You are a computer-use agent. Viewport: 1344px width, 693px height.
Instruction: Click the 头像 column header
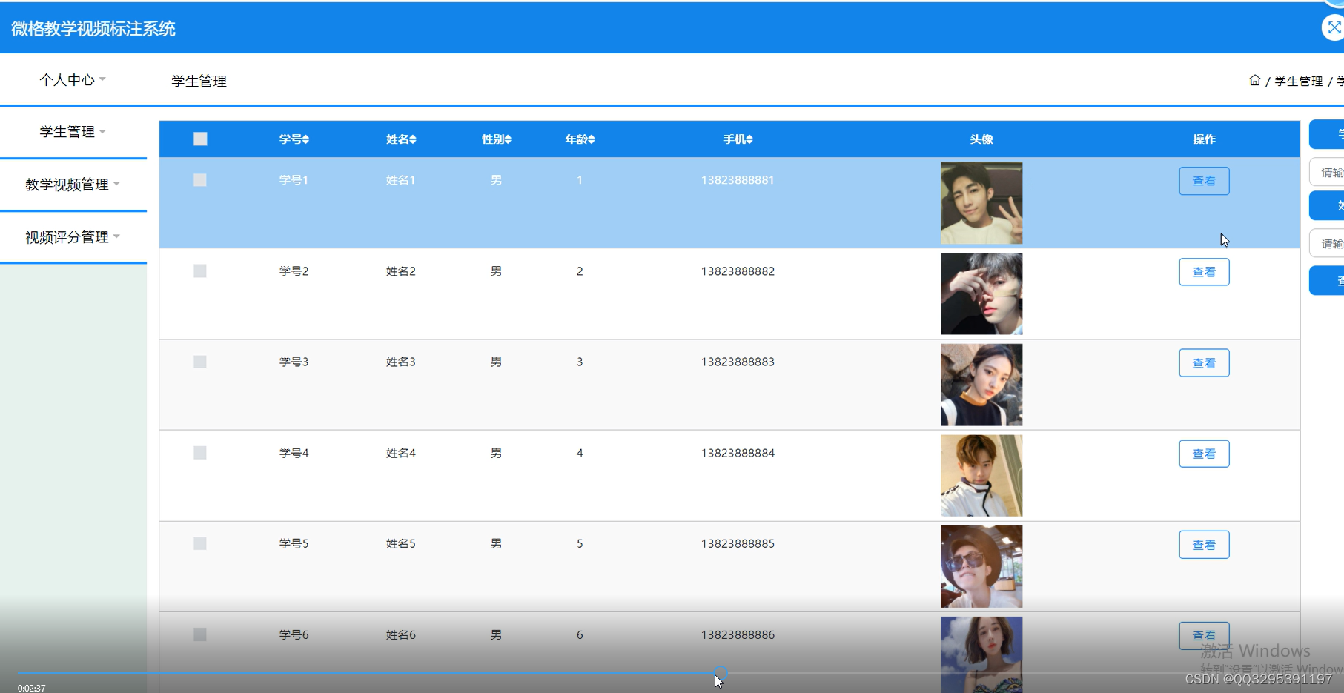click(x=981, y=139)
